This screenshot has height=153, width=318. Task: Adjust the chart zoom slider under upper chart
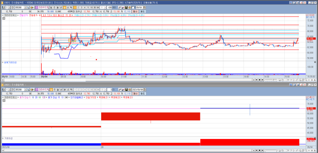coord(271,80)
